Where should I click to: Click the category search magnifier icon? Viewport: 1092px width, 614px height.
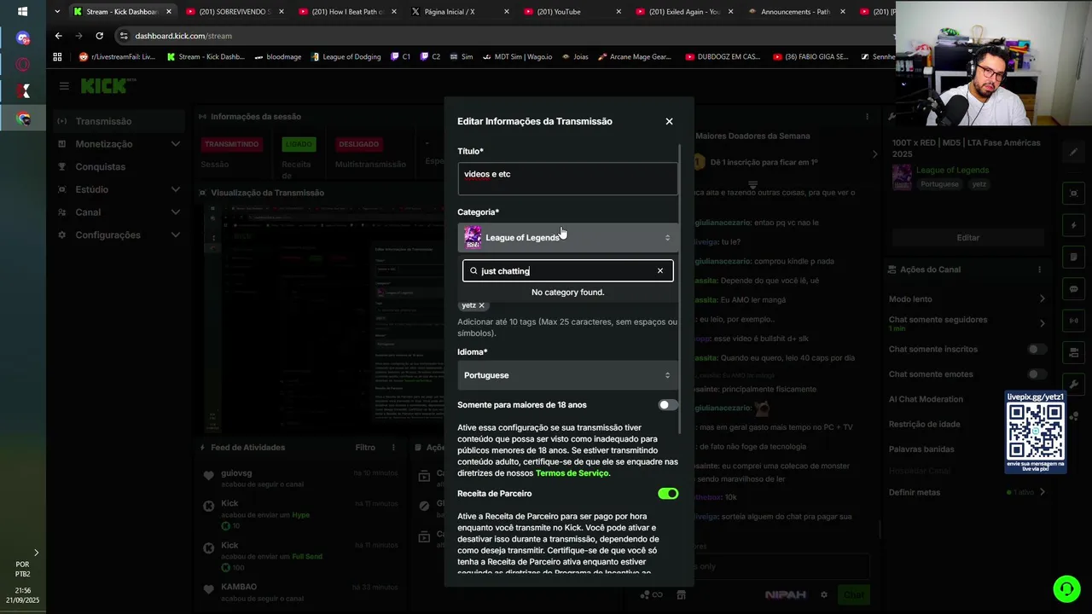coord(473,271)
